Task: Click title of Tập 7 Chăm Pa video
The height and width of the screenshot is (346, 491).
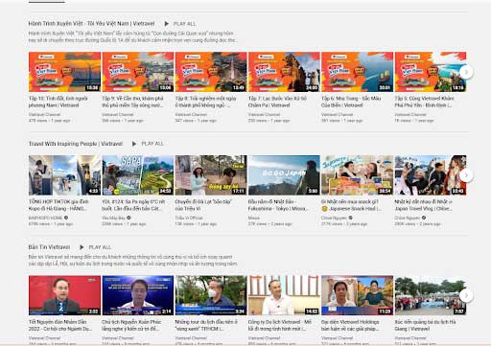Action: tap(277, 102)
